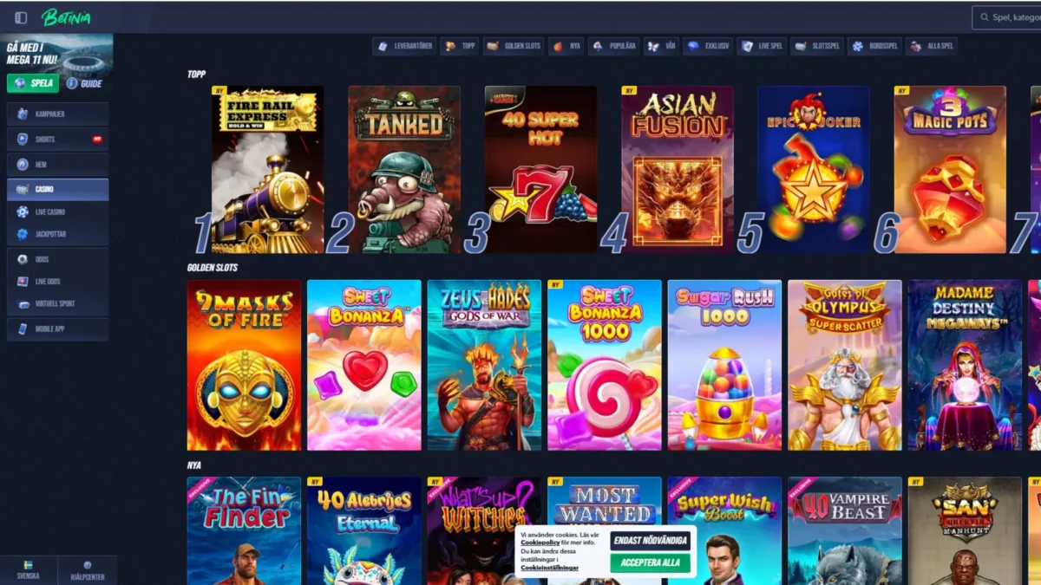Open the Fire Rail Express game
This screenshot has height=585, width=1041.
pyautogui.click(x=267, y=169)
